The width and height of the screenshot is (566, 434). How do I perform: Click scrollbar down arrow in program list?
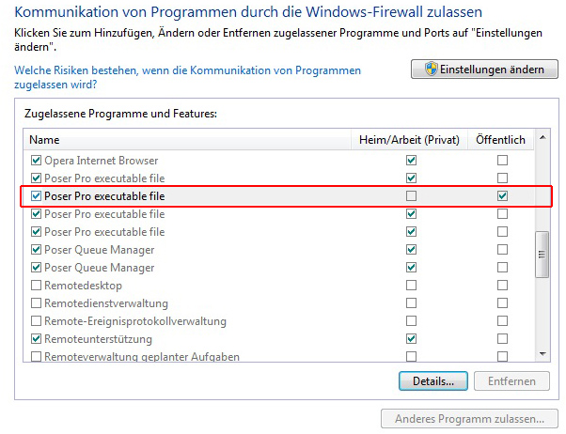point(542,354)
